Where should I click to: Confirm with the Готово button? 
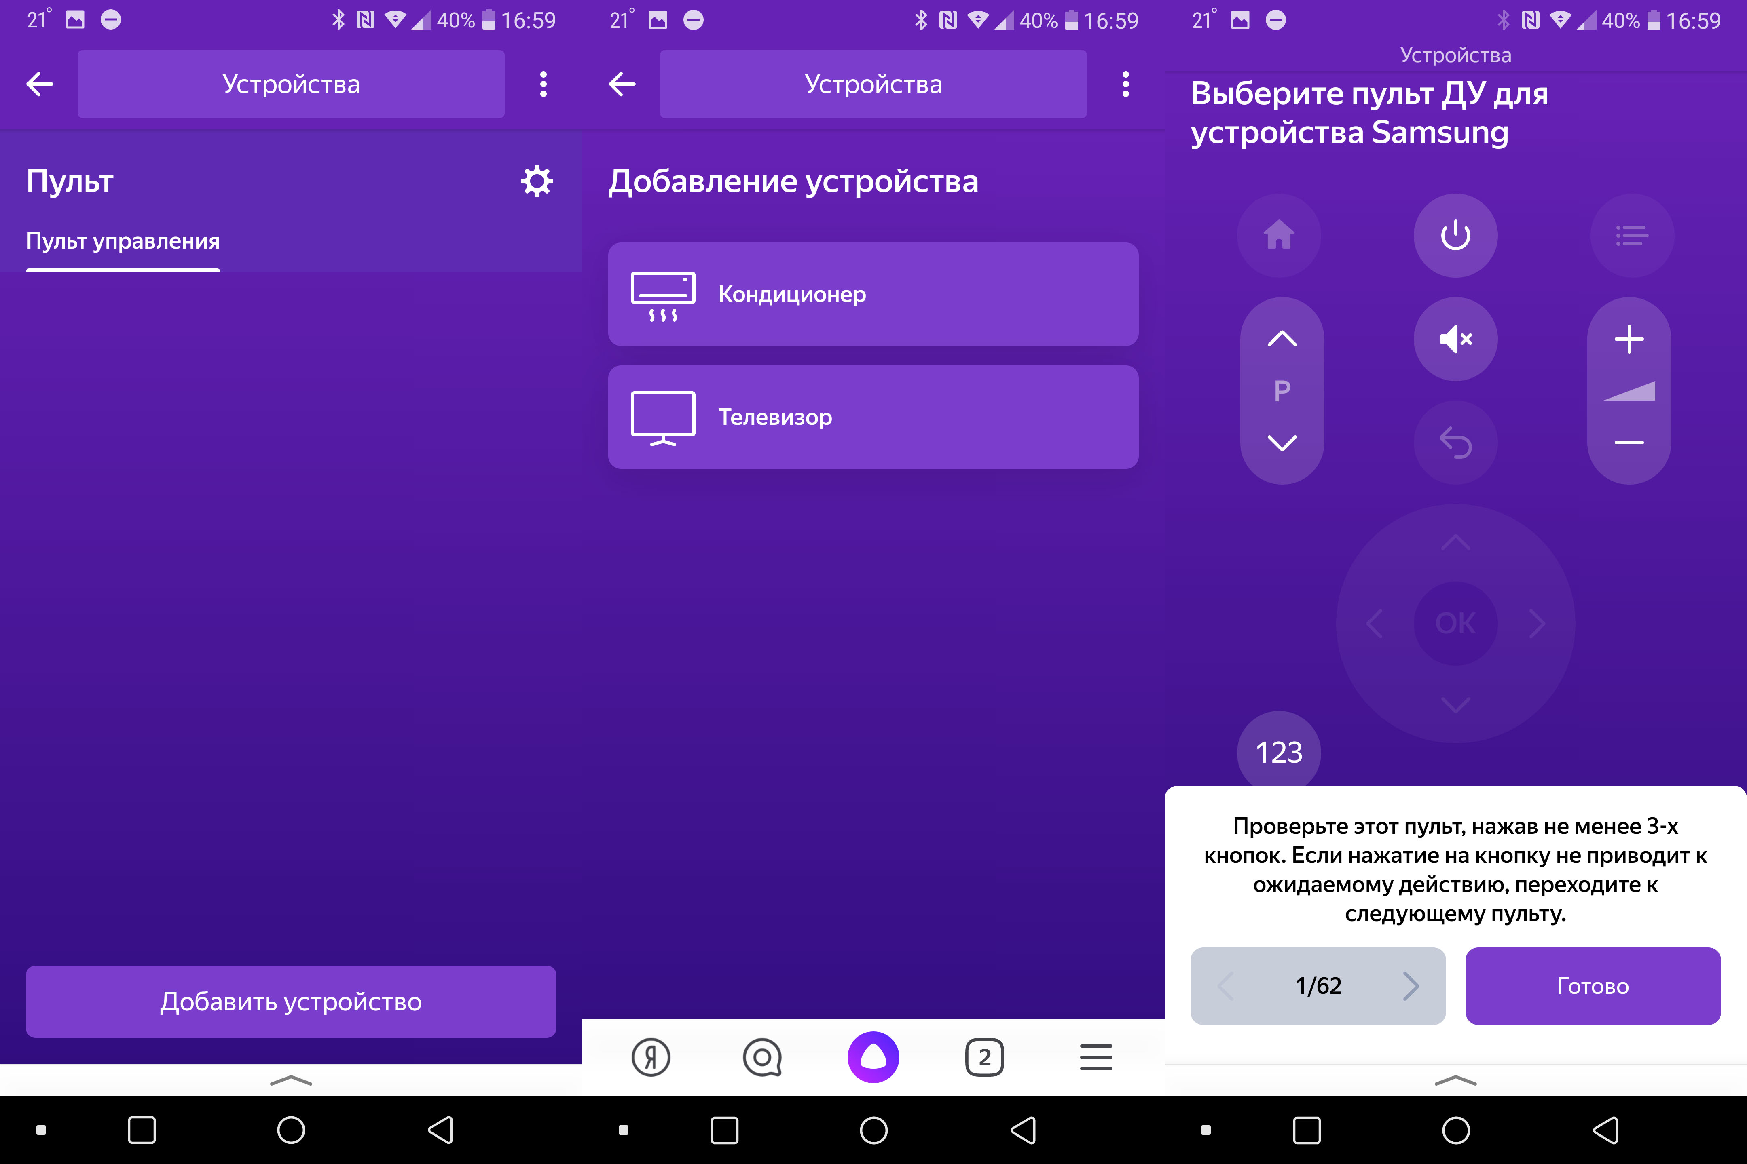pyautogui.click(x=1593, y=986)
